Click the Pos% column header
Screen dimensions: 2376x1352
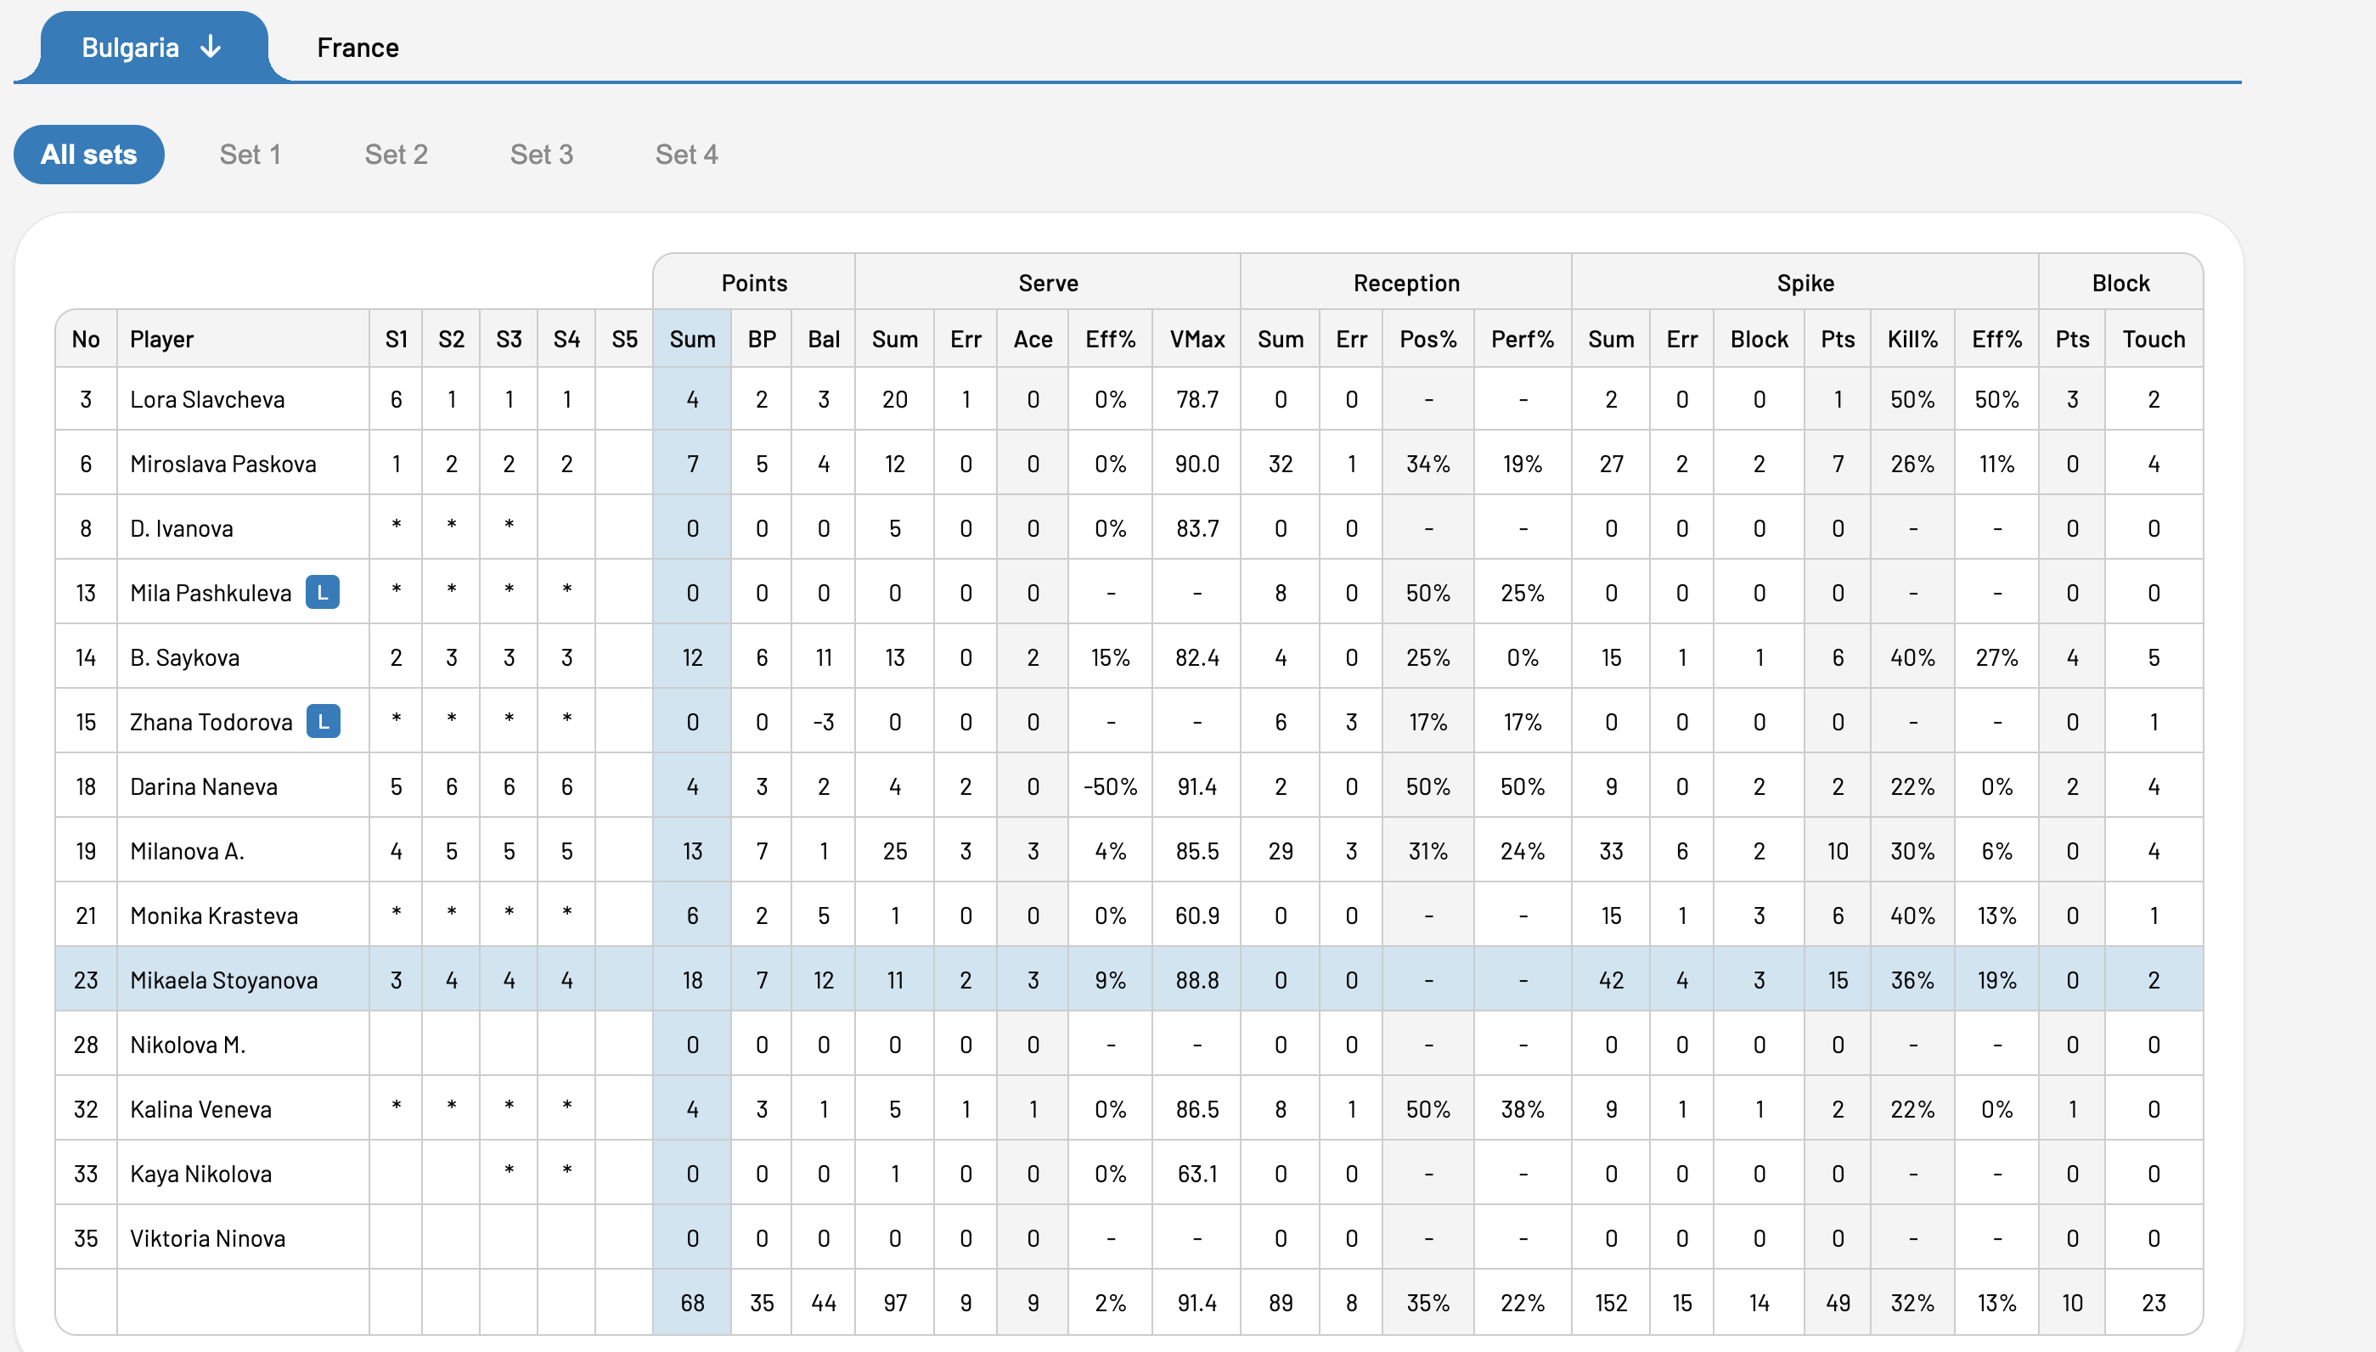tap(1428, 339)
